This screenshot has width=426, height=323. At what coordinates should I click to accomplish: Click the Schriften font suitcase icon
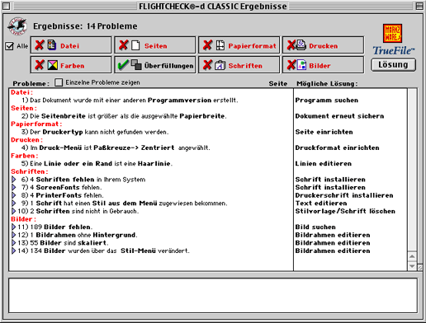(x=220, y=65)
